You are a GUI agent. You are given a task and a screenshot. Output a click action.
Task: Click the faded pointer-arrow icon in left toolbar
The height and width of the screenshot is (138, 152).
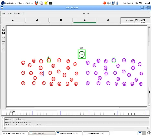[3, 49]
